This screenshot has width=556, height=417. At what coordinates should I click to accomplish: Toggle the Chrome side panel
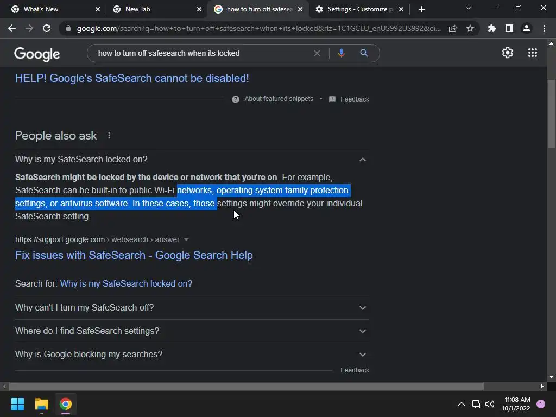click(509, 28)
